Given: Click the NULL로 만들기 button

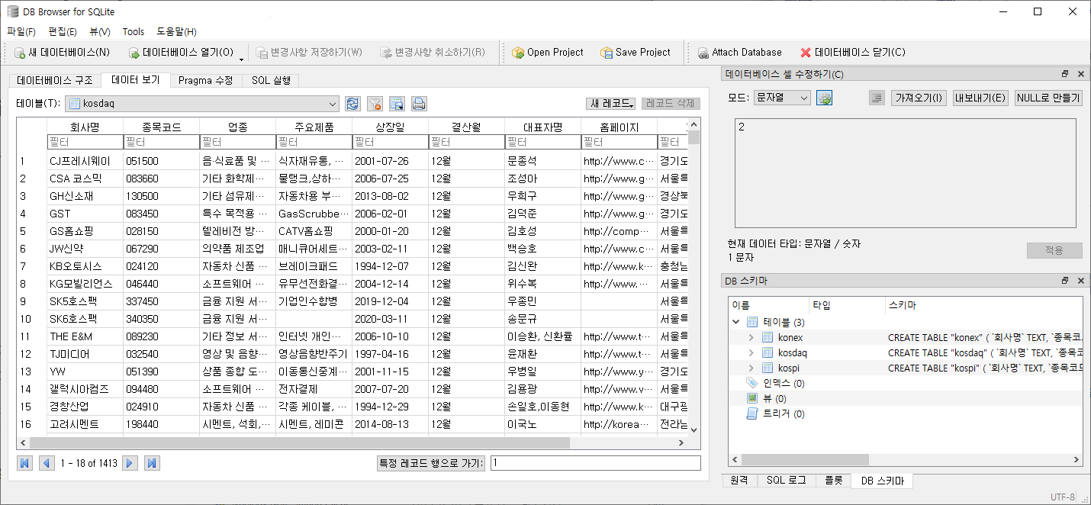Looking at the screenshot, I should point(1048,98).
